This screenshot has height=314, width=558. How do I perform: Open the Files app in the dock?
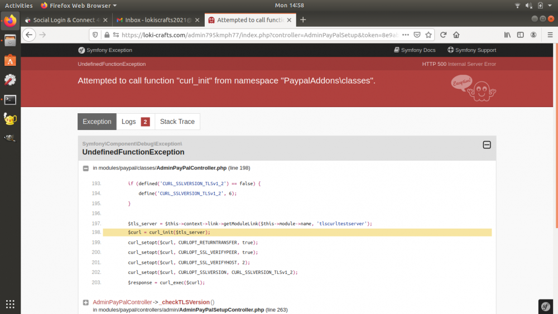point(10,41)
